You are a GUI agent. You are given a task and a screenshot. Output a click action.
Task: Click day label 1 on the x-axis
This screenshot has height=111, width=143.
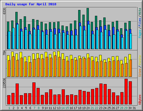(x=9, y=108)
